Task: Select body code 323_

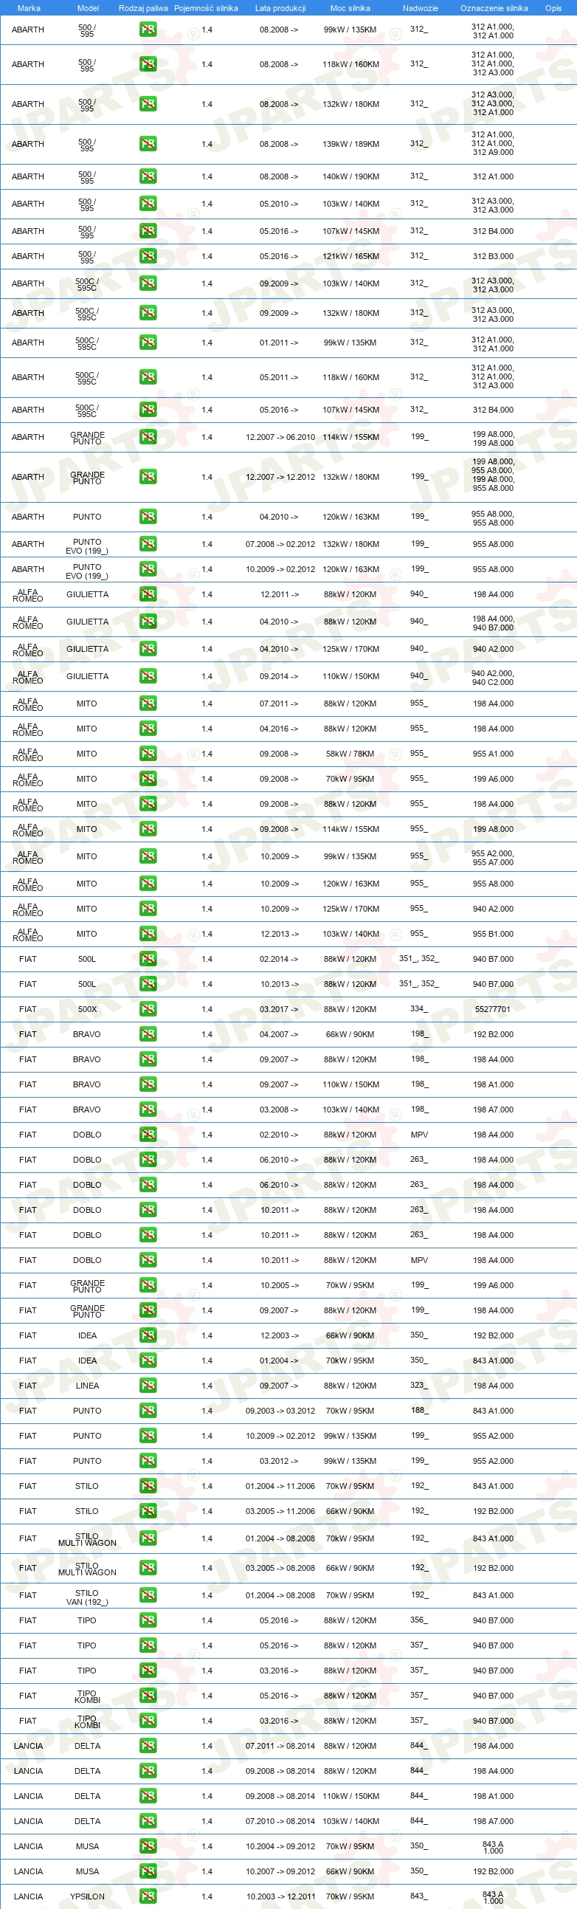Action: pos(419,1385)
